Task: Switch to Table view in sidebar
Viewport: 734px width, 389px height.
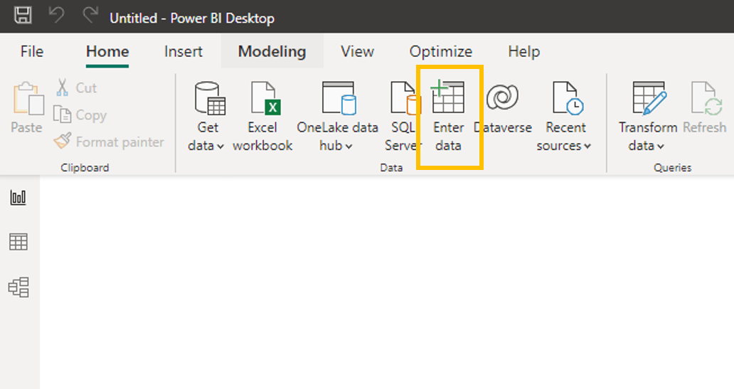Action: 18,242
